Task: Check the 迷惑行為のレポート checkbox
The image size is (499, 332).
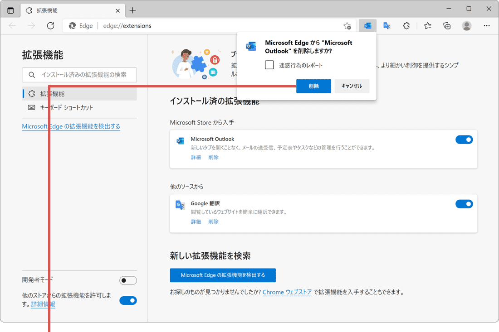Action: point(269,65)
